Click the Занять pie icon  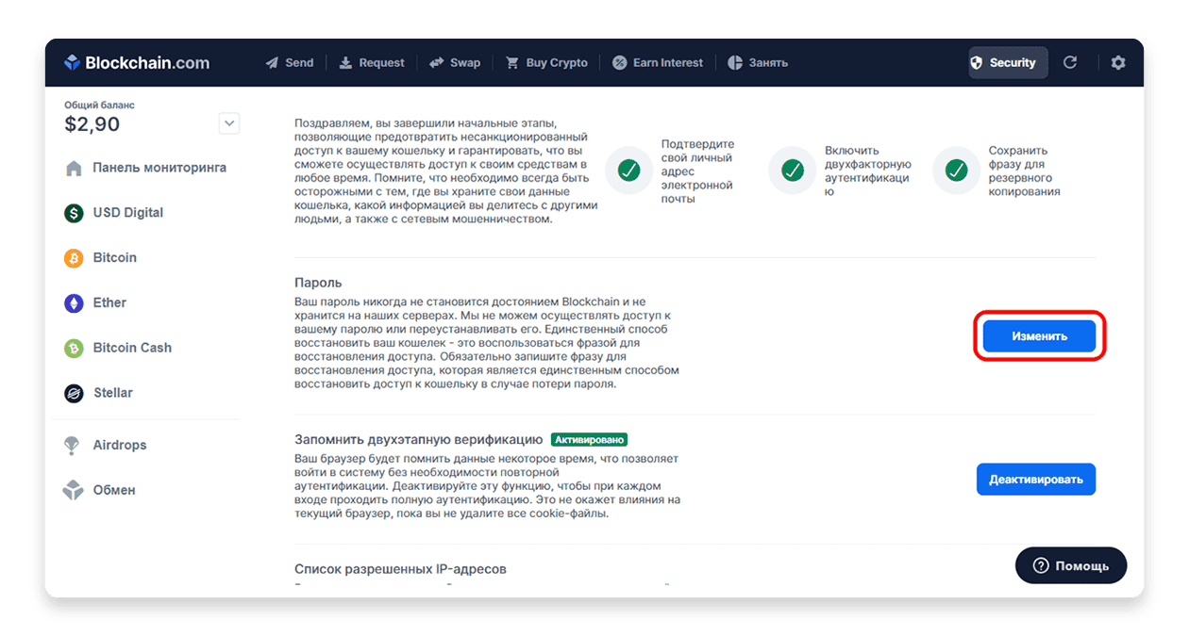736,63
